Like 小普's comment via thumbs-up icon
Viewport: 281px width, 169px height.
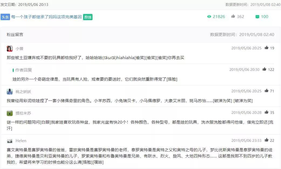pyautogui.click(x=266, y=48)
